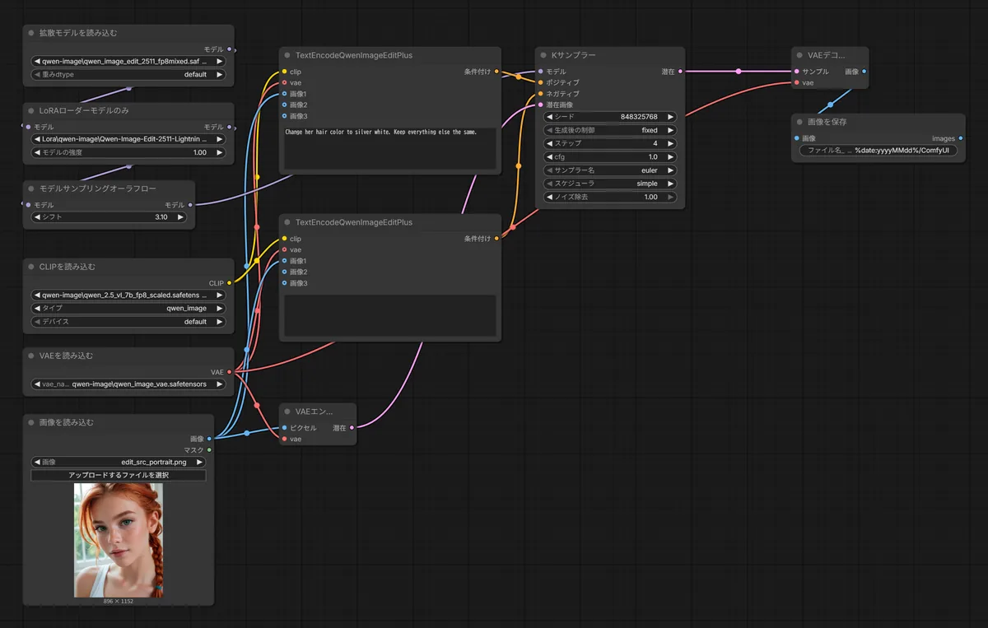Click the マスク output port on 画像を読み込む
This screenshot has height=628, width=988.
[209, 449]
